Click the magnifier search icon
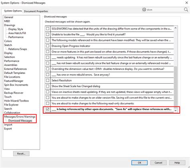 [186, 10]
